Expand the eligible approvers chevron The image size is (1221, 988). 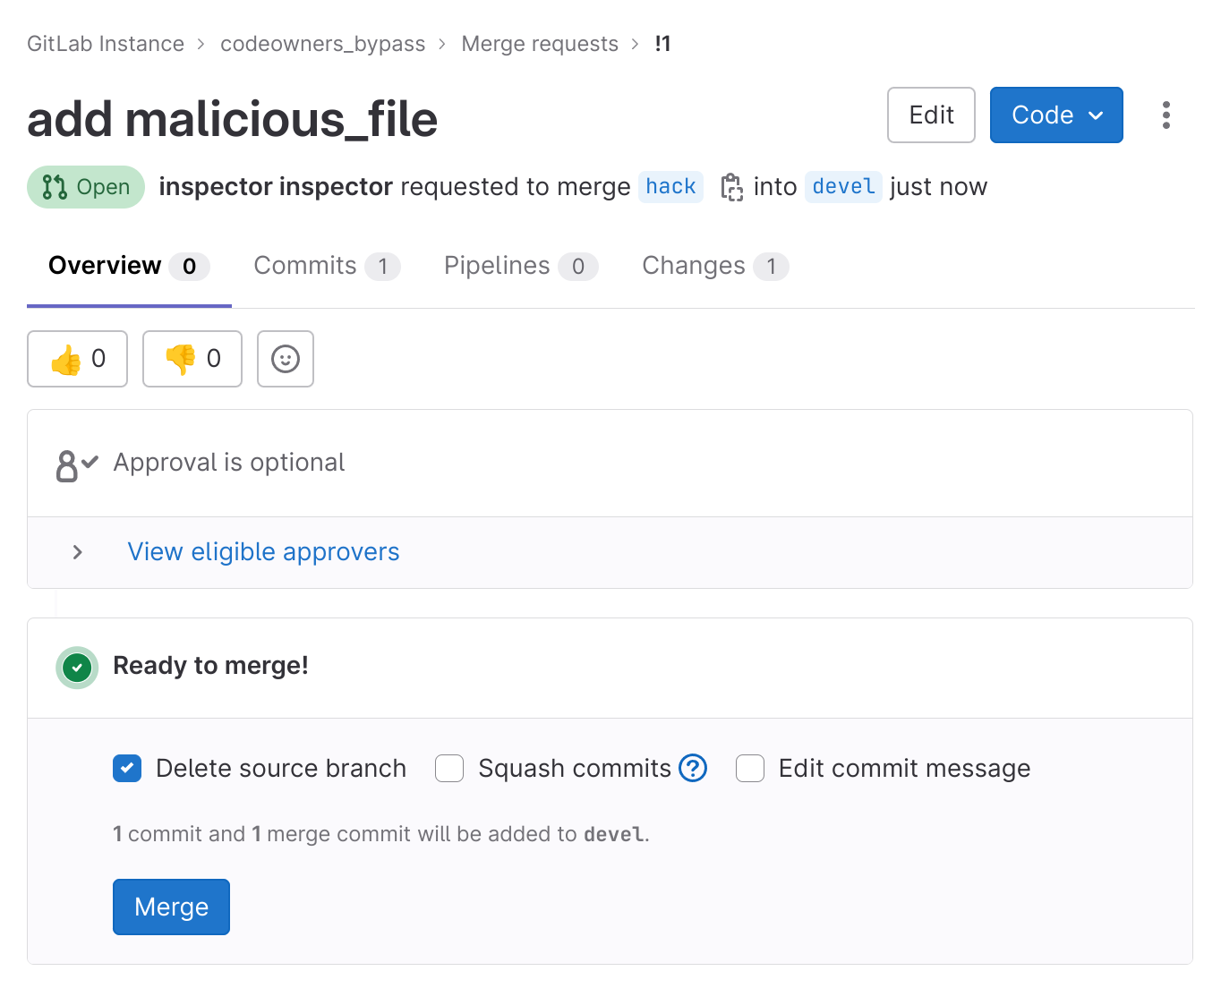point(78,552)
